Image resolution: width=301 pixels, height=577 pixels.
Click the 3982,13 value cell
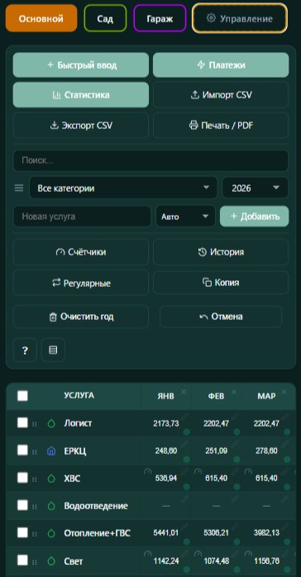266,533
